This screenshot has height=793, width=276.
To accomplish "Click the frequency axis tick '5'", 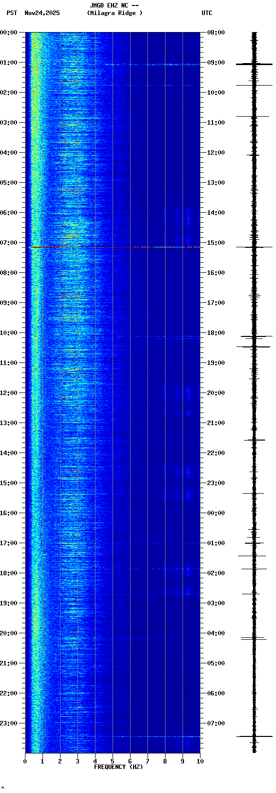I will point(112,761).
